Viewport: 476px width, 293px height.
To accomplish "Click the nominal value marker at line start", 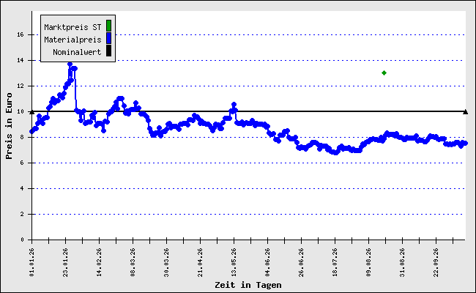I will pyautogui.click(x=32, y=112).
